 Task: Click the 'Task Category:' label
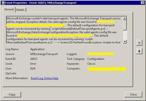[x=76, y=59]
